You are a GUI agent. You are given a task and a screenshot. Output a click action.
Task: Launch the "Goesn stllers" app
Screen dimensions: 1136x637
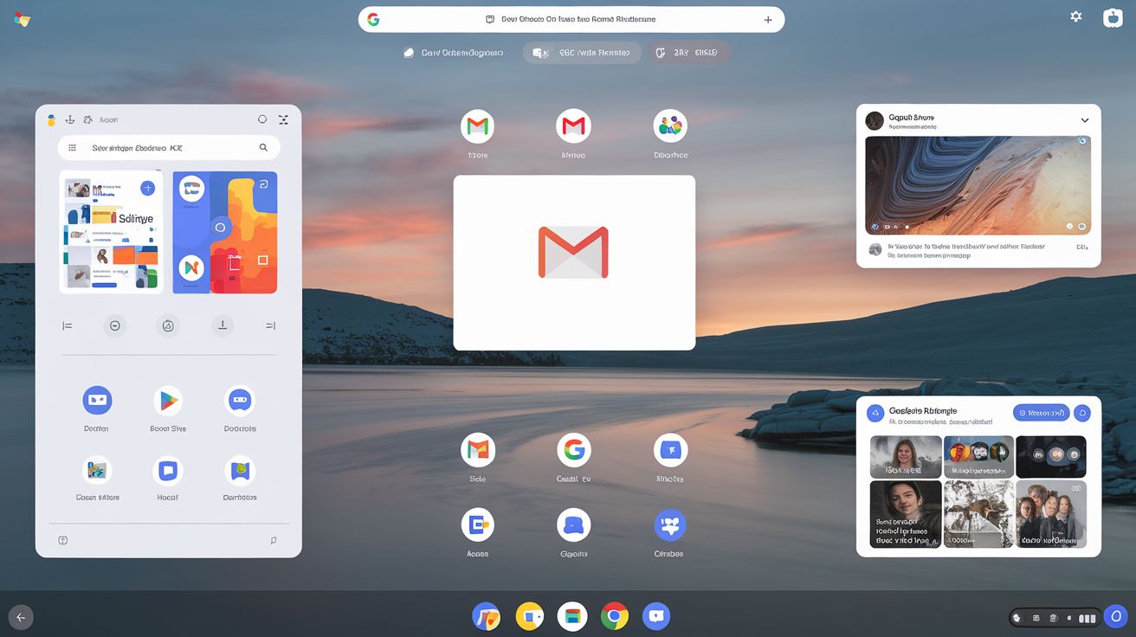coord(97,470)
